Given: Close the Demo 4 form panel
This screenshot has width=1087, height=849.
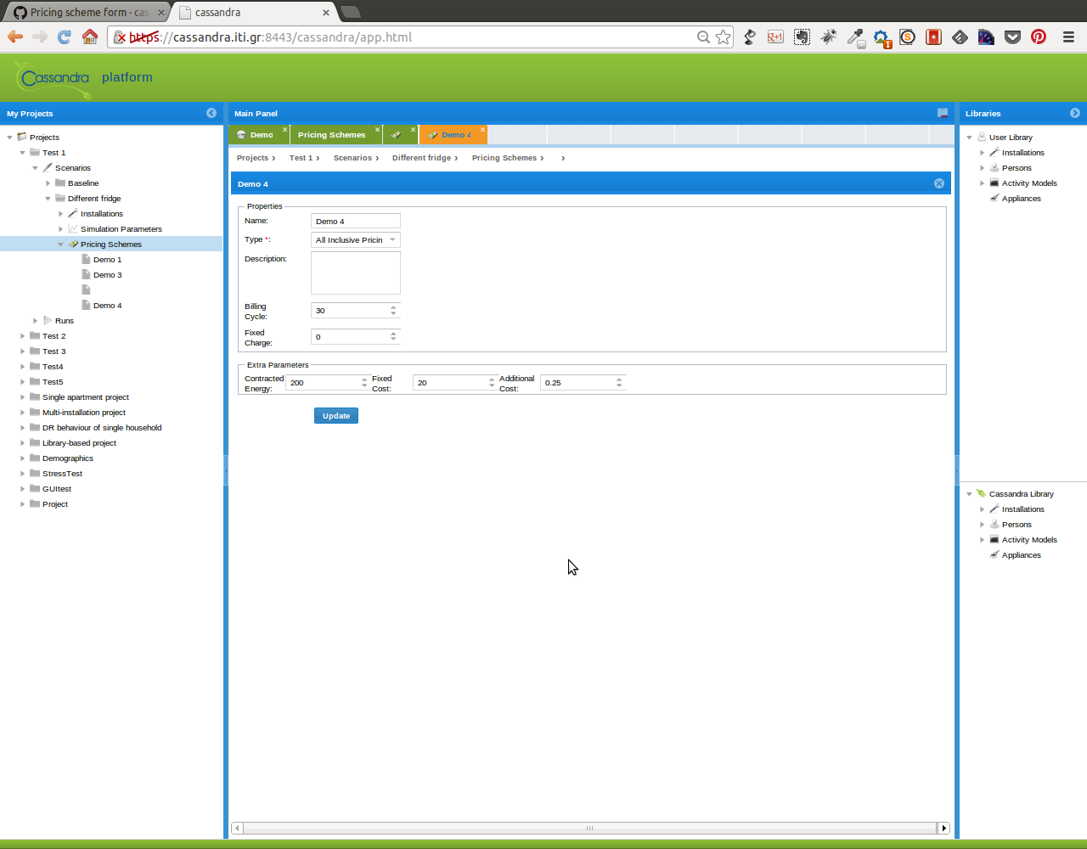Looking at the screenshot, I should [939, 183].
